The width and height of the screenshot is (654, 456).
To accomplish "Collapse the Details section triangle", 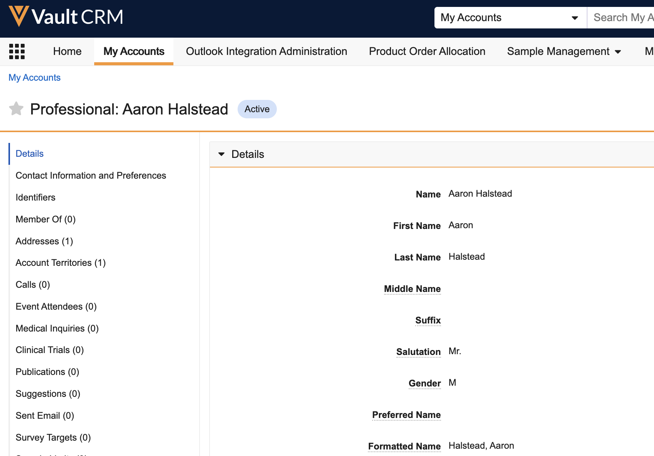I will (221, 154).
